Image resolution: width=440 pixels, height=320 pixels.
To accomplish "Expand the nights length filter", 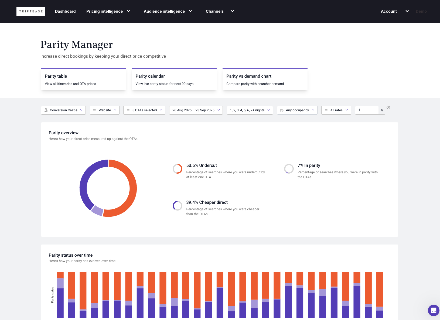I will click(x=250, y=110).
